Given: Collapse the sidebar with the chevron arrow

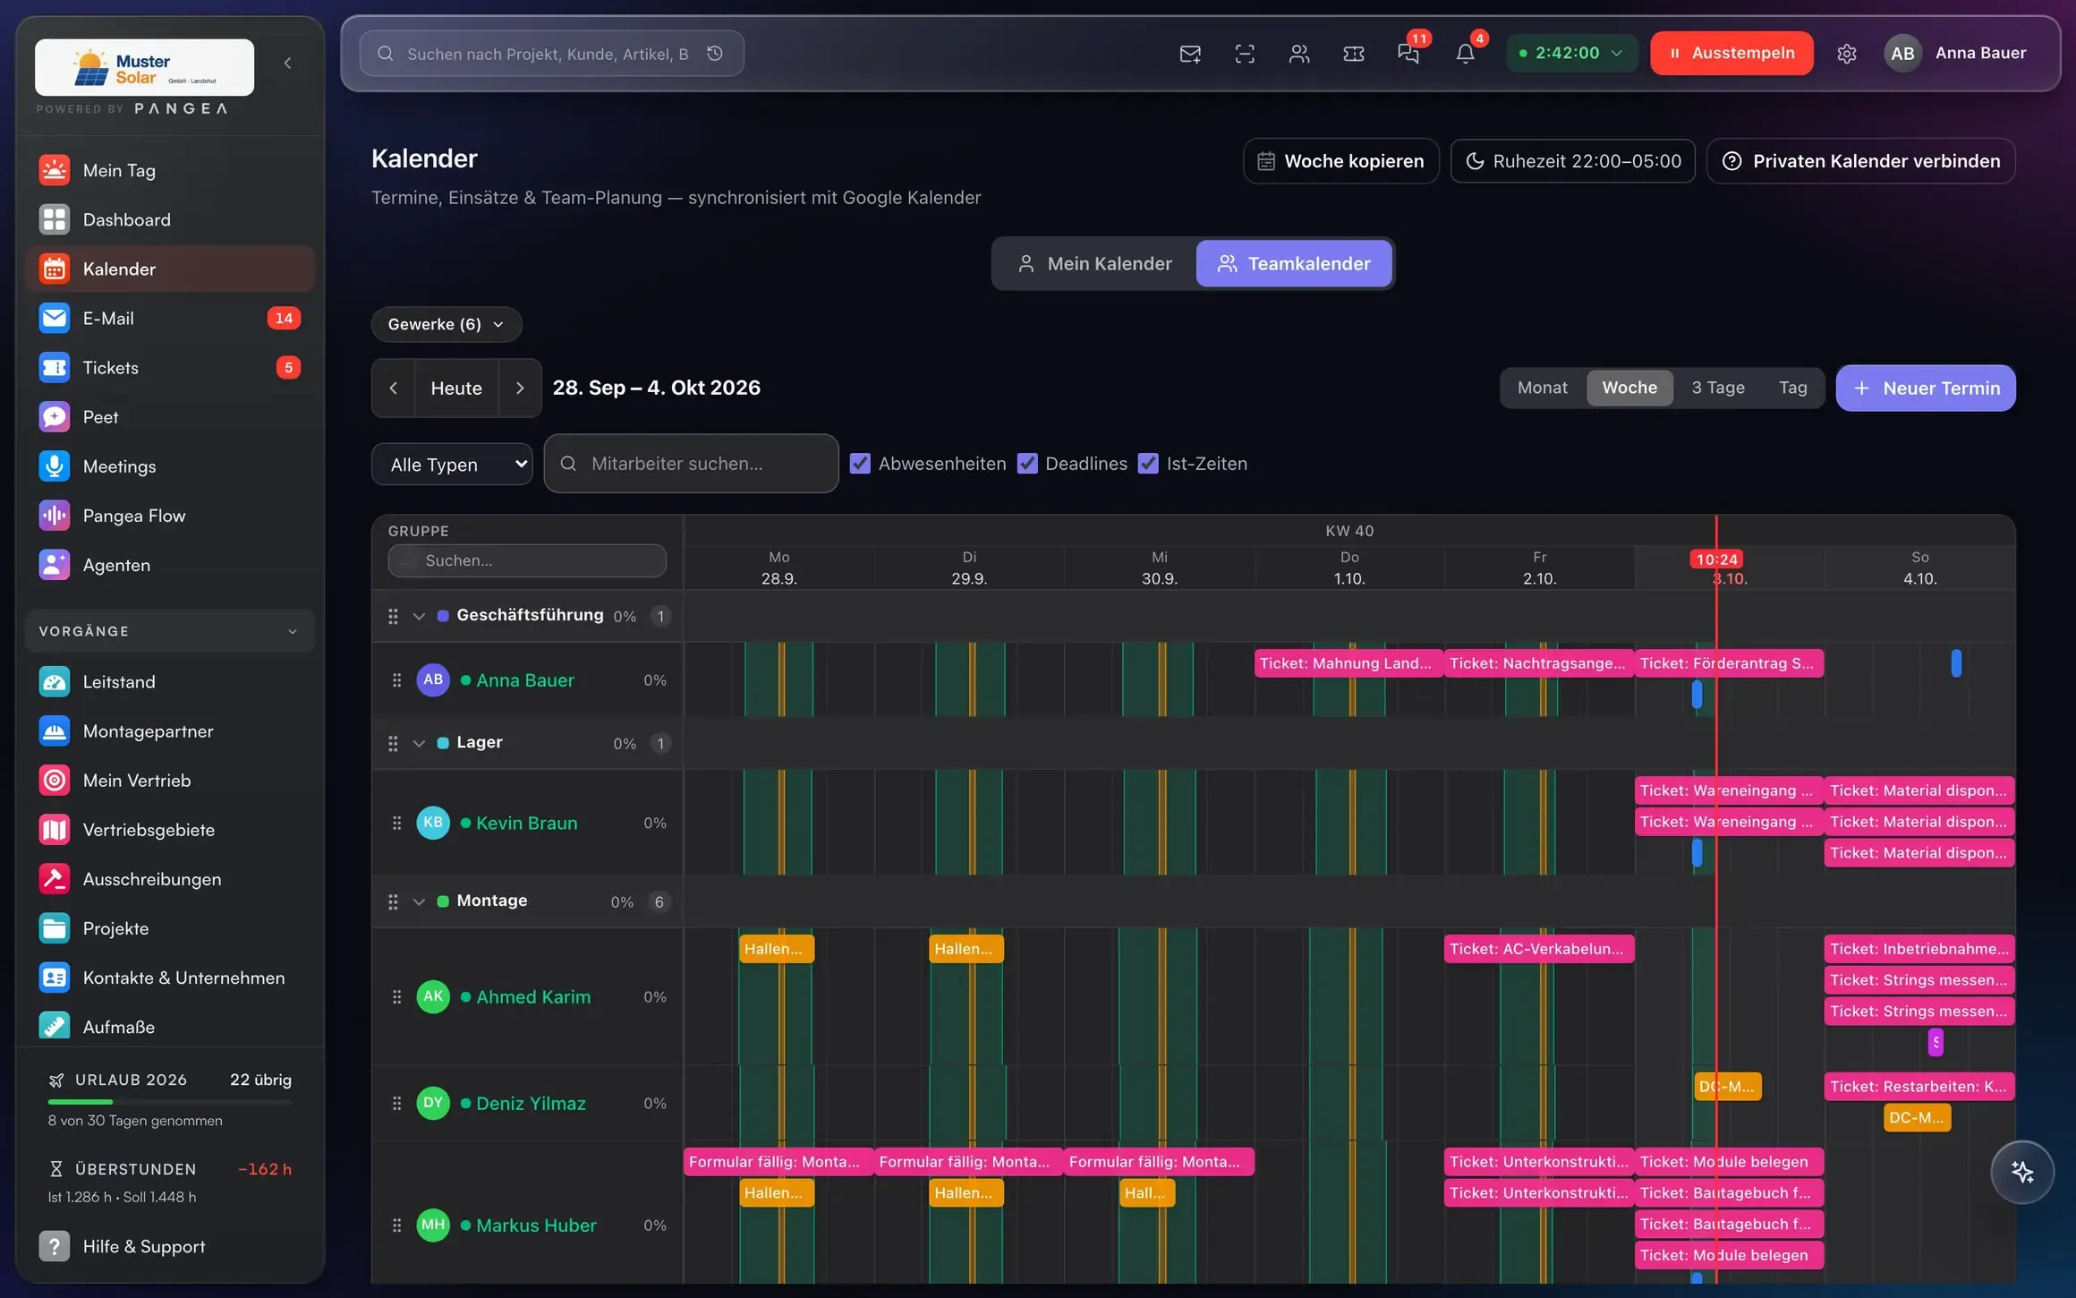Looking at the screenshot, I should 287,63.
